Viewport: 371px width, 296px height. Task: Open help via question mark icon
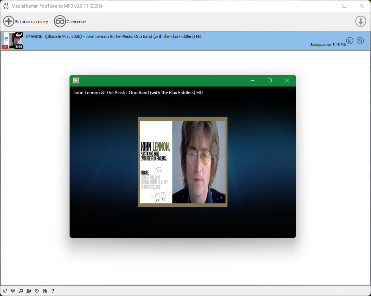tap(53, 291)
